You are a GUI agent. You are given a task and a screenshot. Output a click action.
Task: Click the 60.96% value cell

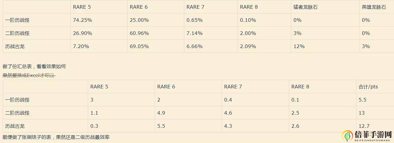[x=139, y=33]
